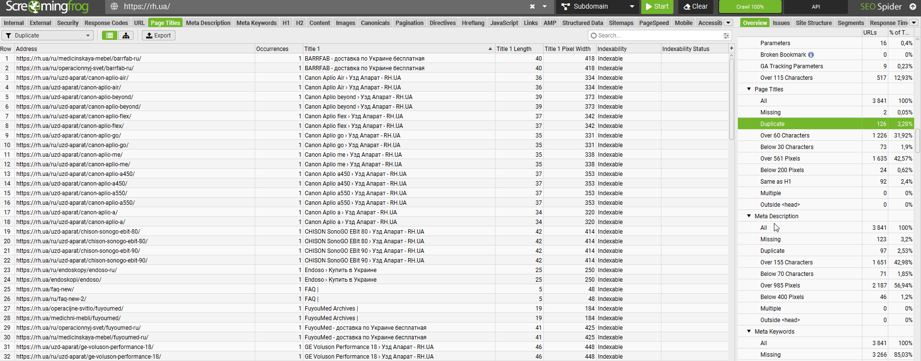921x361 pixels.
Task: Collapse the Meta Keywords section
Action: 749,332
